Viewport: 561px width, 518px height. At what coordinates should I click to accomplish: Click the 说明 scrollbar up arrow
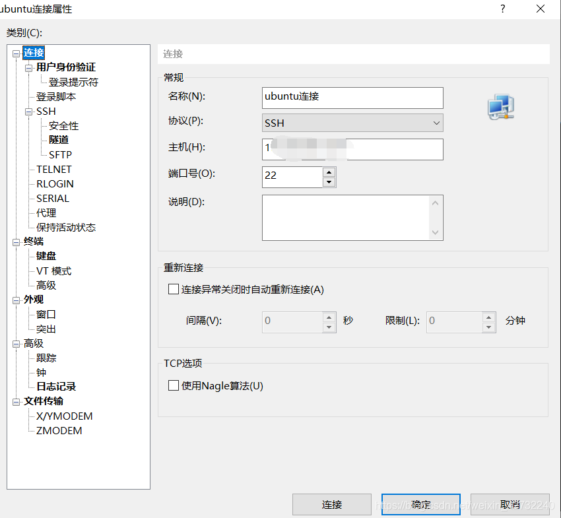point(436,203)
